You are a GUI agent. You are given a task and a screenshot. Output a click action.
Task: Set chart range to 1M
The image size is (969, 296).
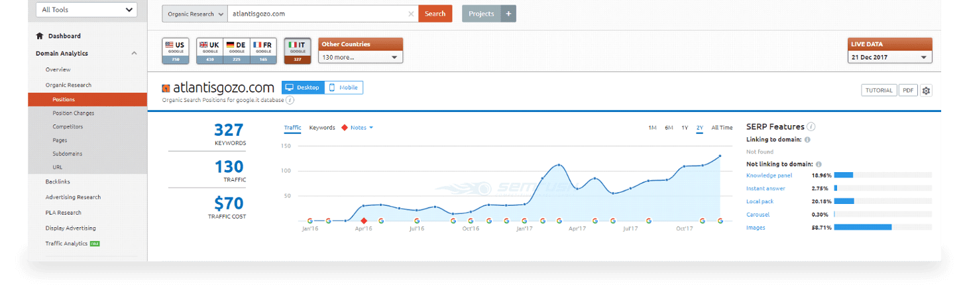[652, 128]
